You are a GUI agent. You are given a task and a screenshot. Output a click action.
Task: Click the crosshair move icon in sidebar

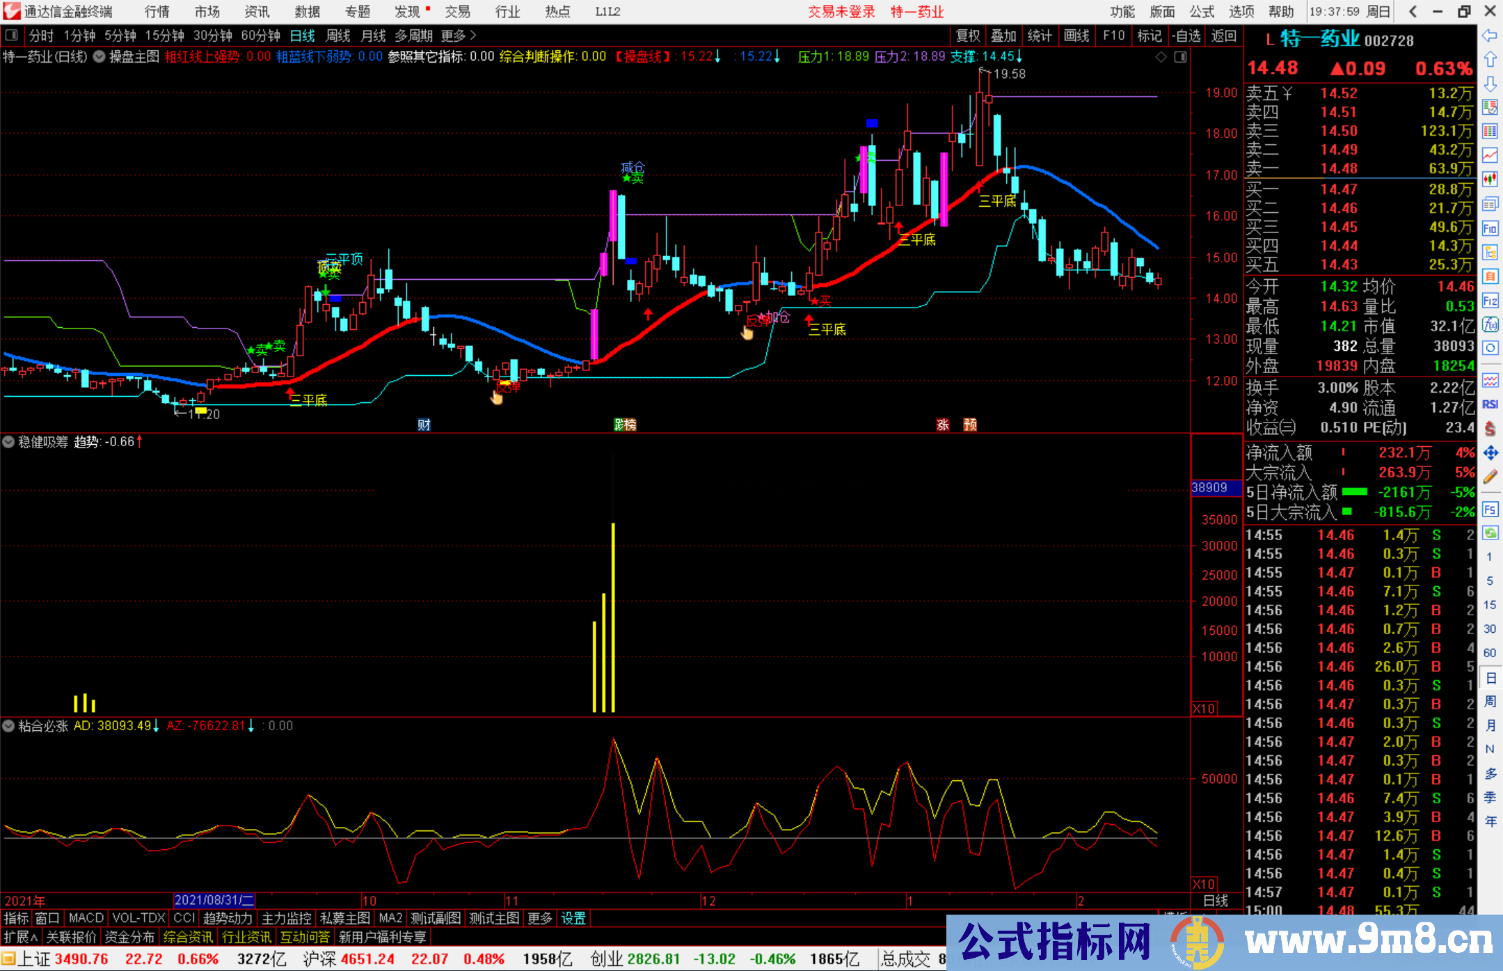(1490, 453)
